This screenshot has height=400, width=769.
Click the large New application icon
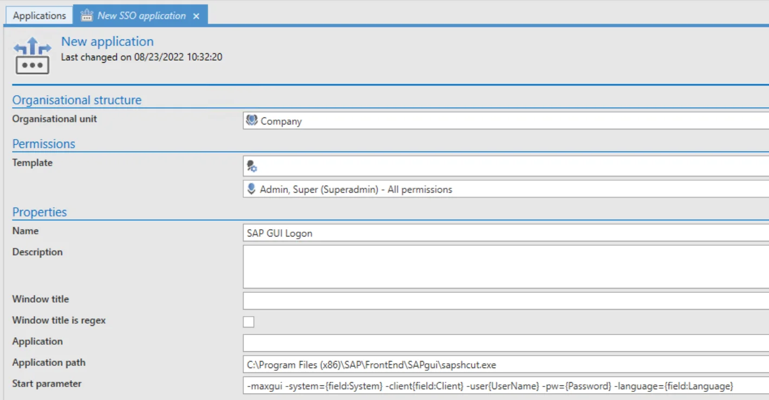32,55
